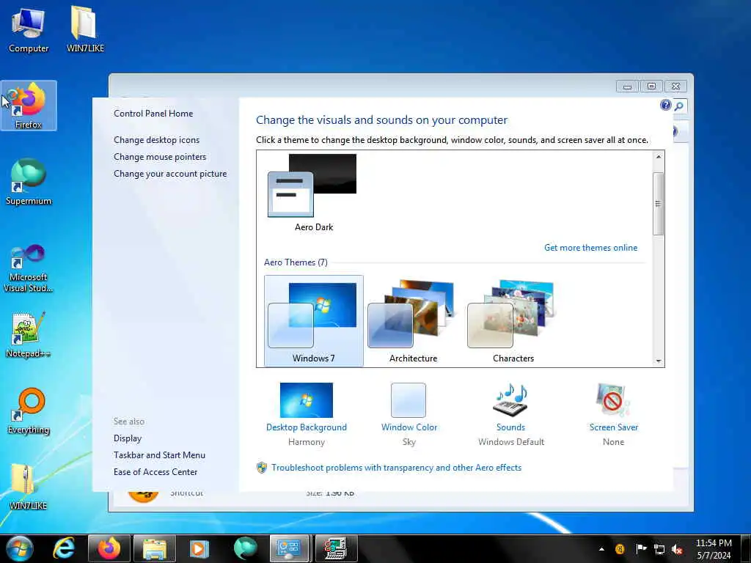Screen dimensions: 751x563
Task: Open the taskbar clock and date
Action: click(x=714, y=549)
